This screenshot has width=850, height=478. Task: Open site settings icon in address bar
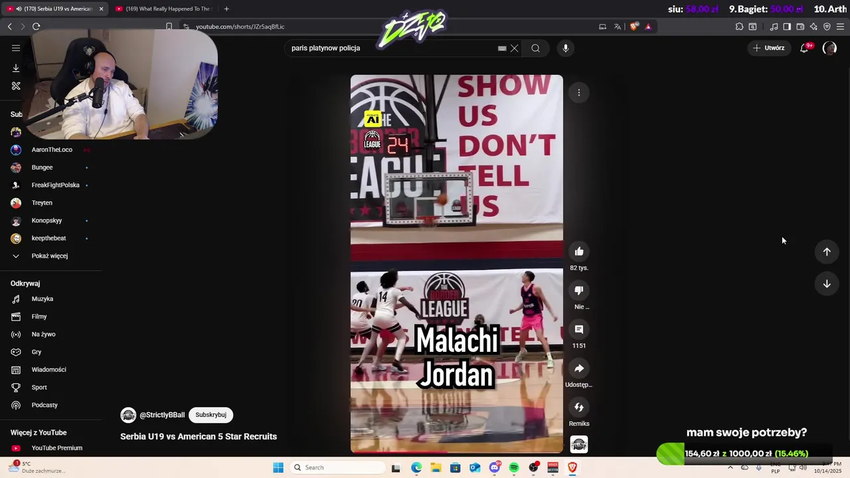coord(186,27)
